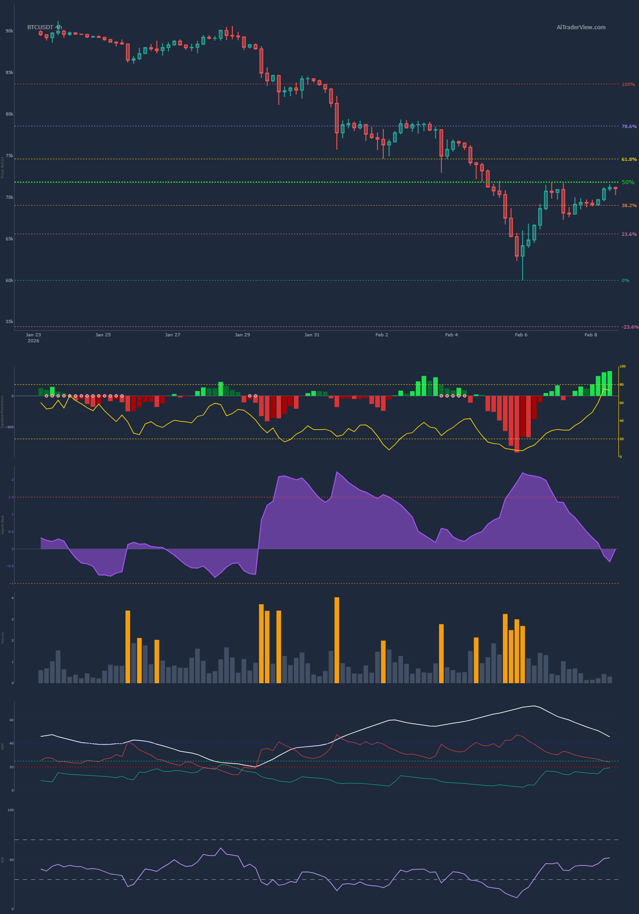Jump to Feb 2 on the time axis

(382, 335)
